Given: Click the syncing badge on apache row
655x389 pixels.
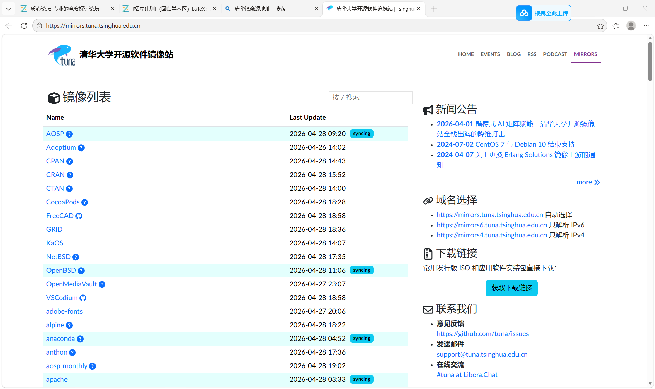Looking at the screenshot, I should [x=362, y=379].
